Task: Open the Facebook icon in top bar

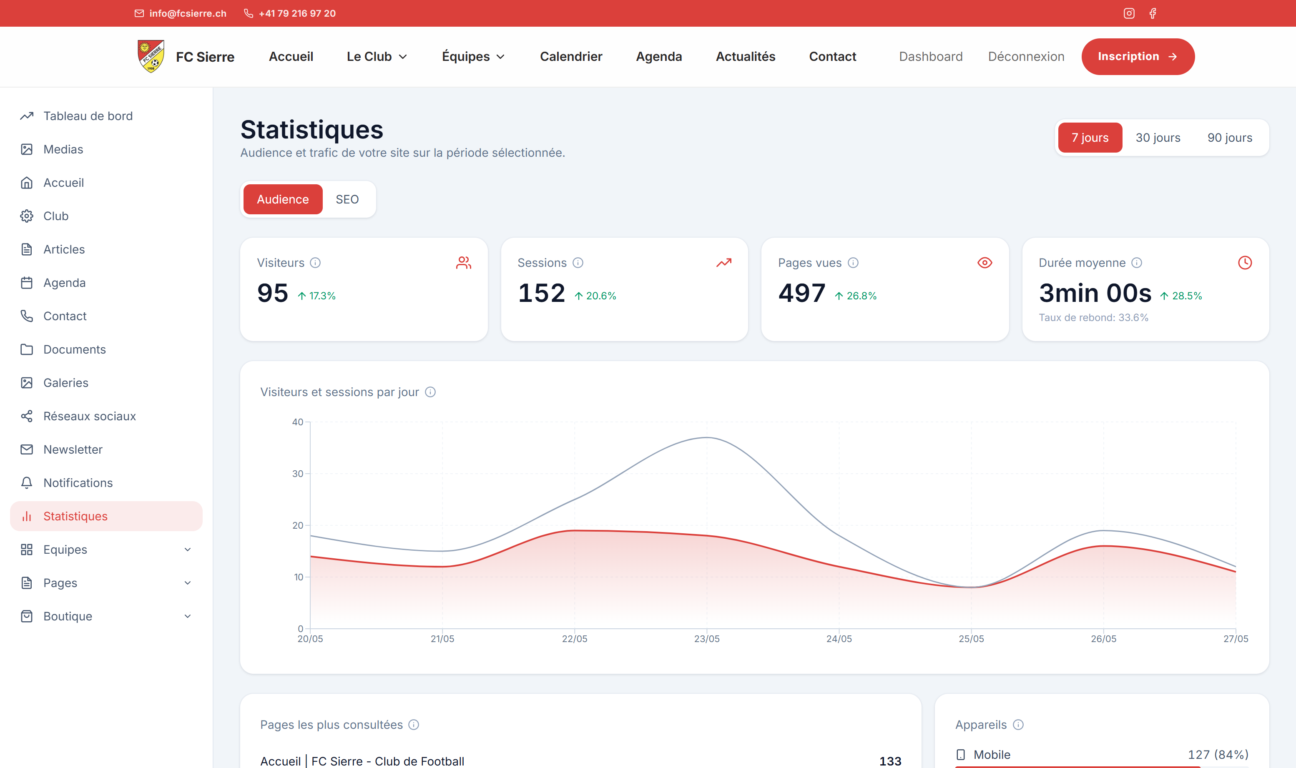Action: [1153, 13]
